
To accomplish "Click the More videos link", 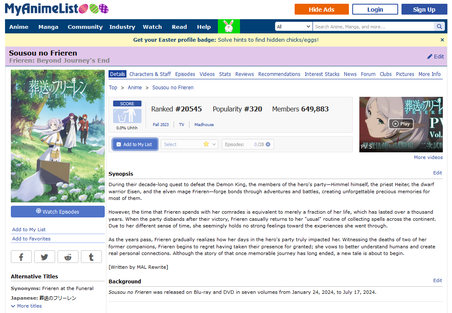I will tap(428, 157).
